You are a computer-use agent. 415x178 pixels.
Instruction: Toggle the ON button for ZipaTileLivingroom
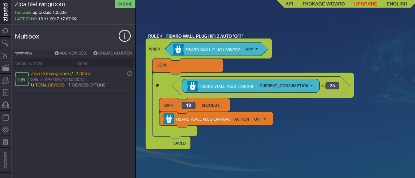(21, 79)
